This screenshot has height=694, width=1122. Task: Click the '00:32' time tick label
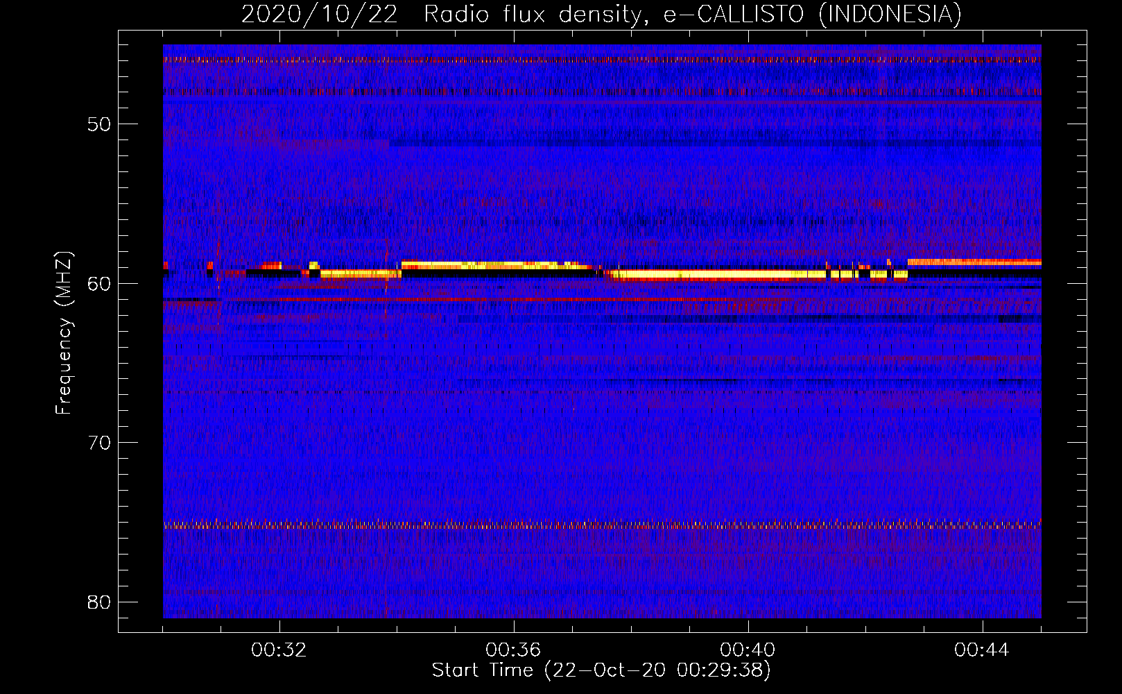[x=279, y=650]
